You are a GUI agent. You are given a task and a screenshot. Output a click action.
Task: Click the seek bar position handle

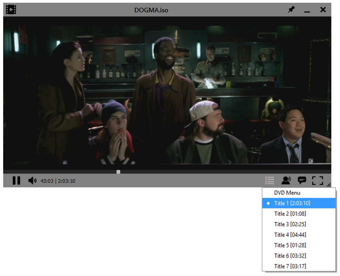(x=118, y=172)
